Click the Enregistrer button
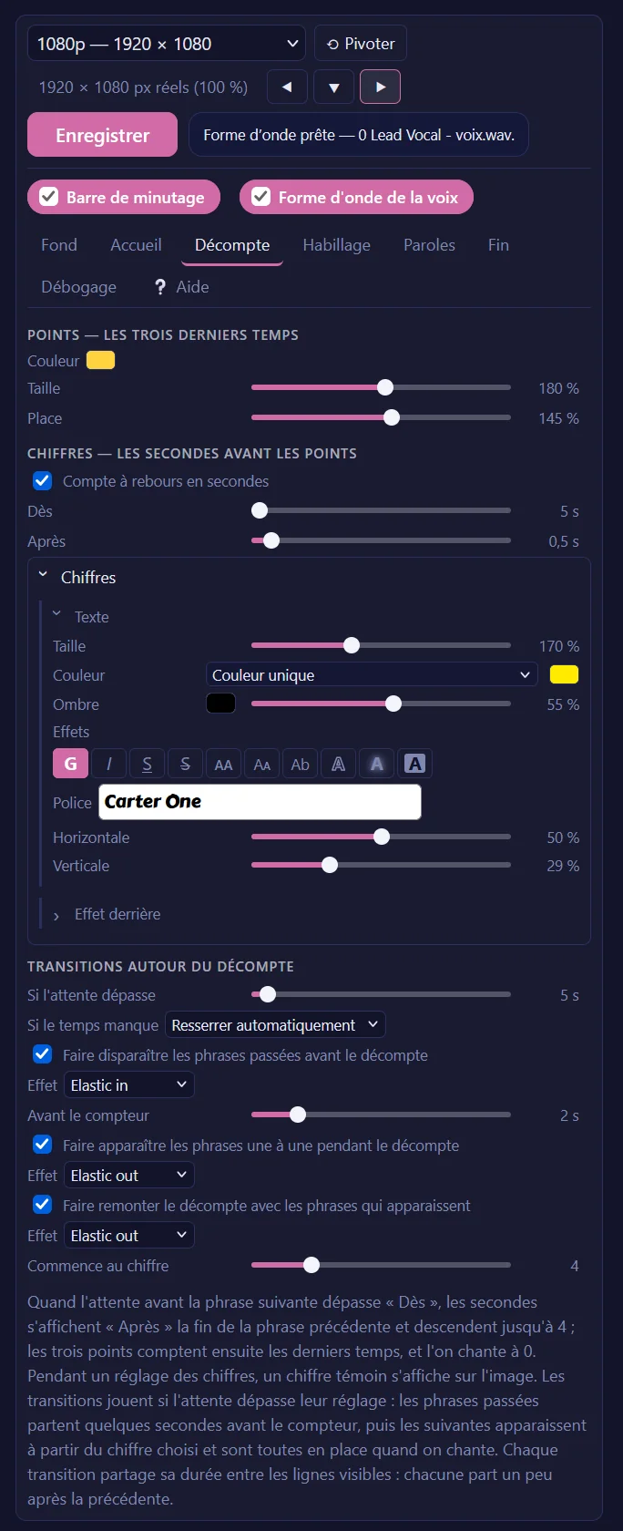623x1531 pixels. [102, 135]
